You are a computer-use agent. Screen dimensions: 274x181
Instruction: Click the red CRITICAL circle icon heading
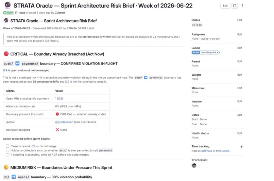pos(6,54)
